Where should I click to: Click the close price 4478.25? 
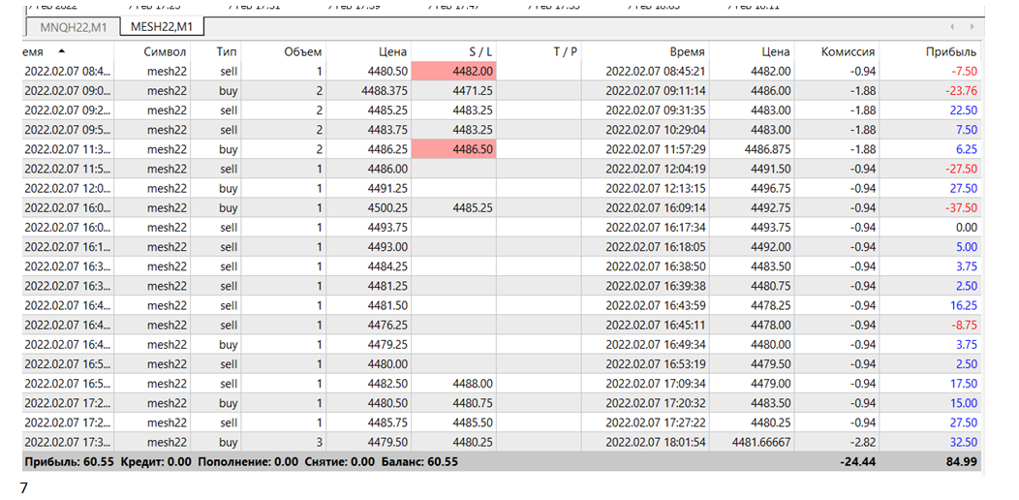coord(771,305)
